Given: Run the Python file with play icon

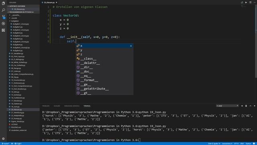Looking at the screenshot, I should (246, 2).
